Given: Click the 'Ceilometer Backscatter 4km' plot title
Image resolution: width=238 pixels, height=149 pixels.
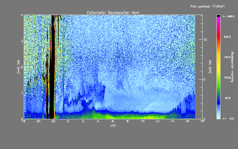Looking at the screenshot, I should 113,13.
